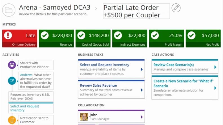Expand Review Sales Revenue arrow
This screenshot has width=223, height=125.
pos(142,90)
